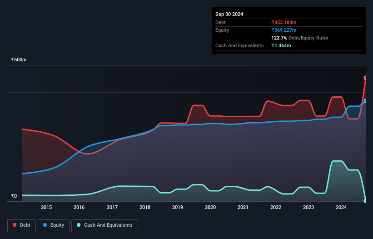Image resolution: width=373 pixels, height=239 pixels.
Task: Click the red dot in Debt legend
Action: 15,225
